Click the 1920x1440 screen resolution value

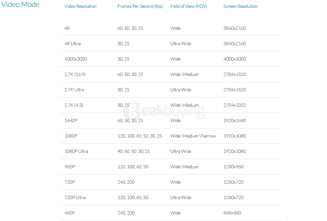click(x=235, y=120)
